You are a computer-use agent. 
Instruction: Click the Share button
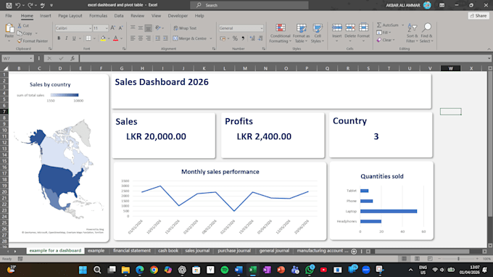coord(478,16)
